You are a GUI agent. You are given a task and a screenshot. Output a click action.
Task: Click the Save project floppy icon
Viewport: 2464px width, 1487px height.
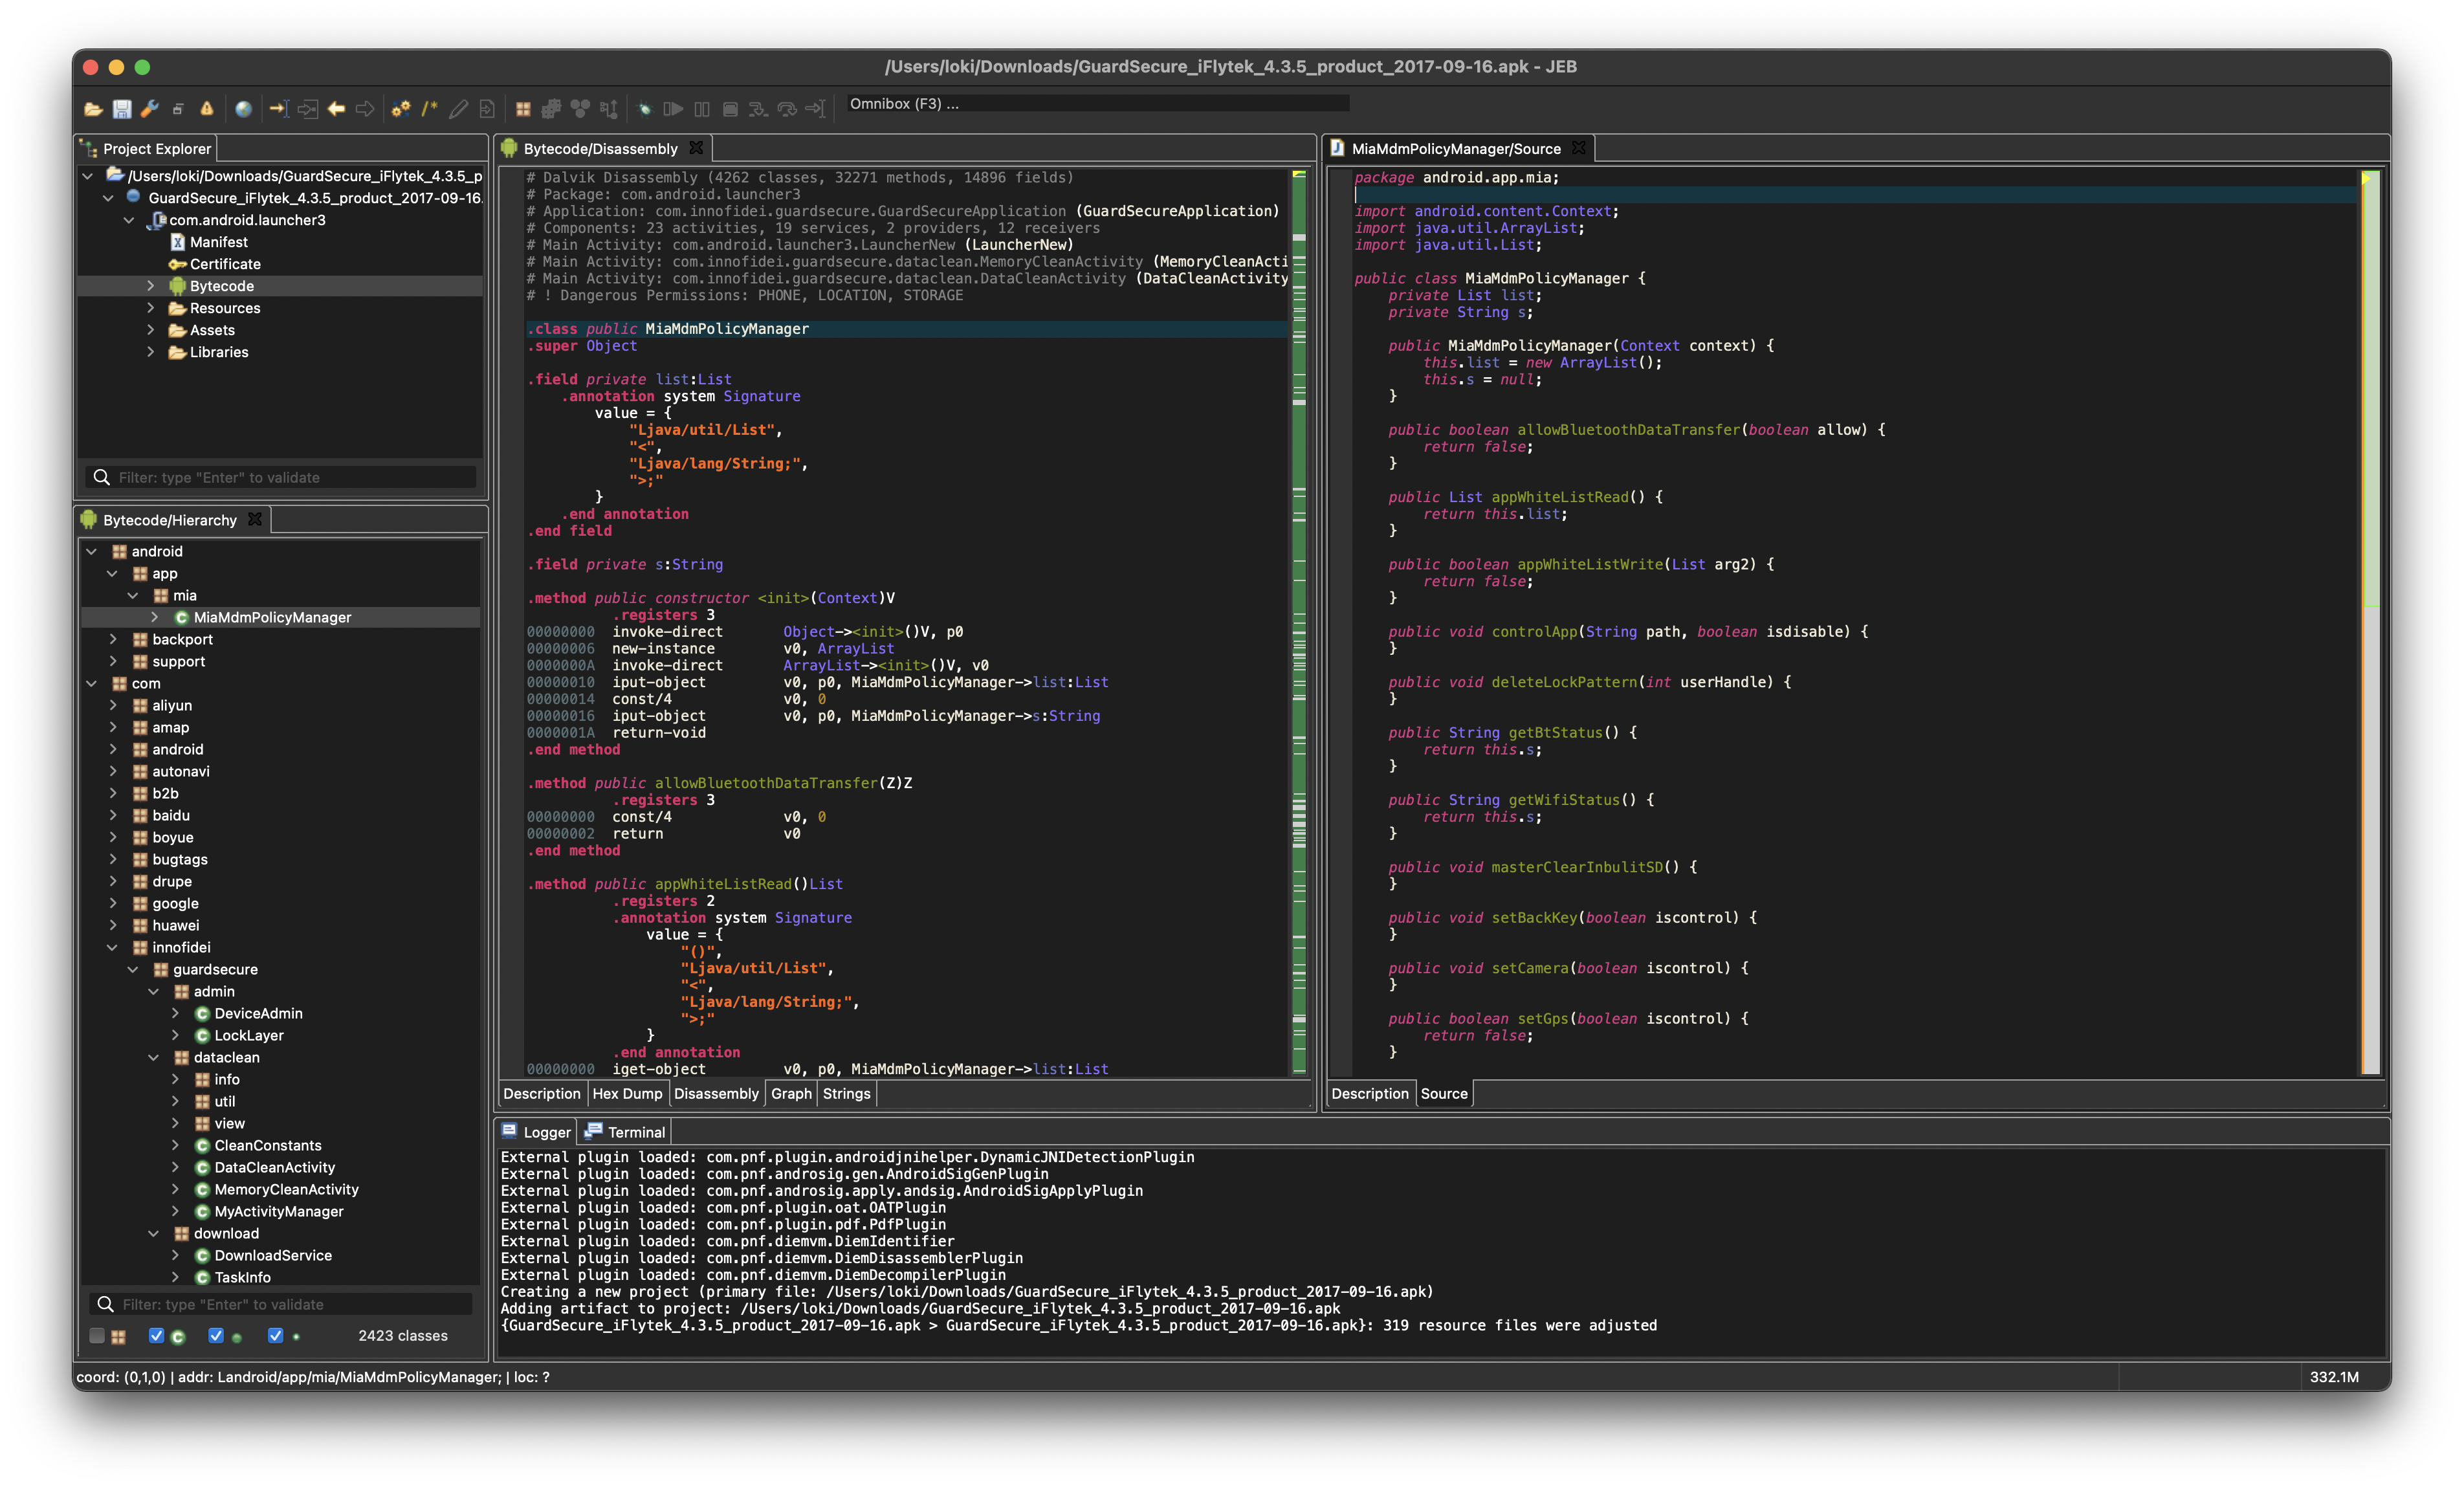pyautogui.click(x=122, y=109)
